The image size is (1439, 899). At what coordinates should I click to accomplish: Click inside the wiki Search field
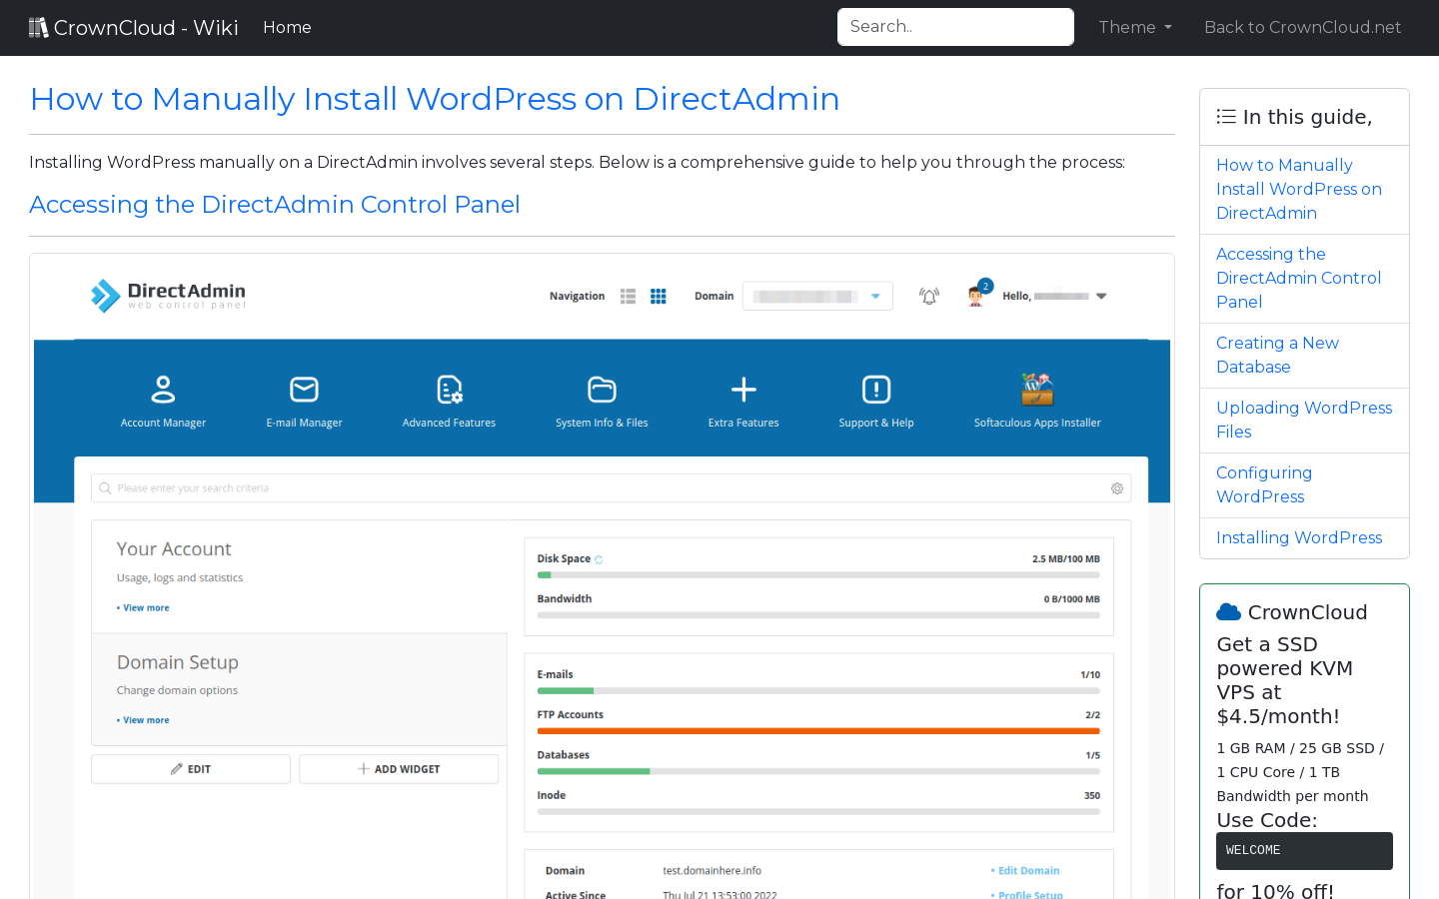[954, 27]
